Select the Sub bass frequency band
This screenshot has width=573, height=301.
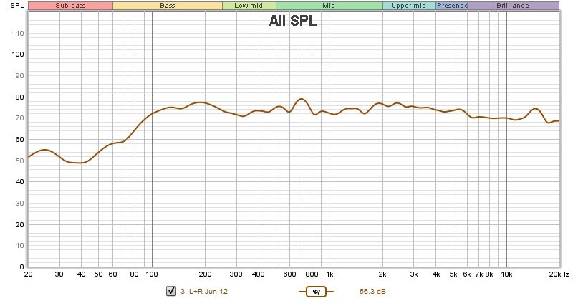pyautogui.click(x=70, y=6)
